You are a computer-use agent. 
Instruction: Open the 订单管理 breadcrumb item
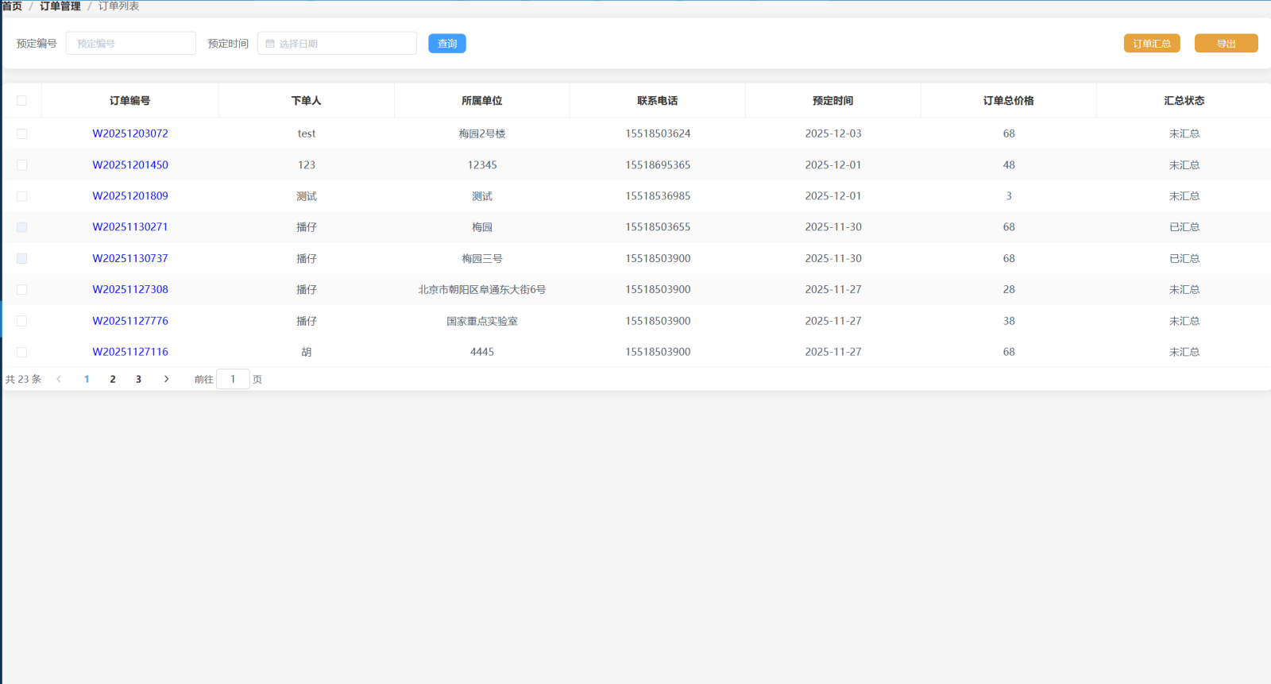click(x=60, y=6)
